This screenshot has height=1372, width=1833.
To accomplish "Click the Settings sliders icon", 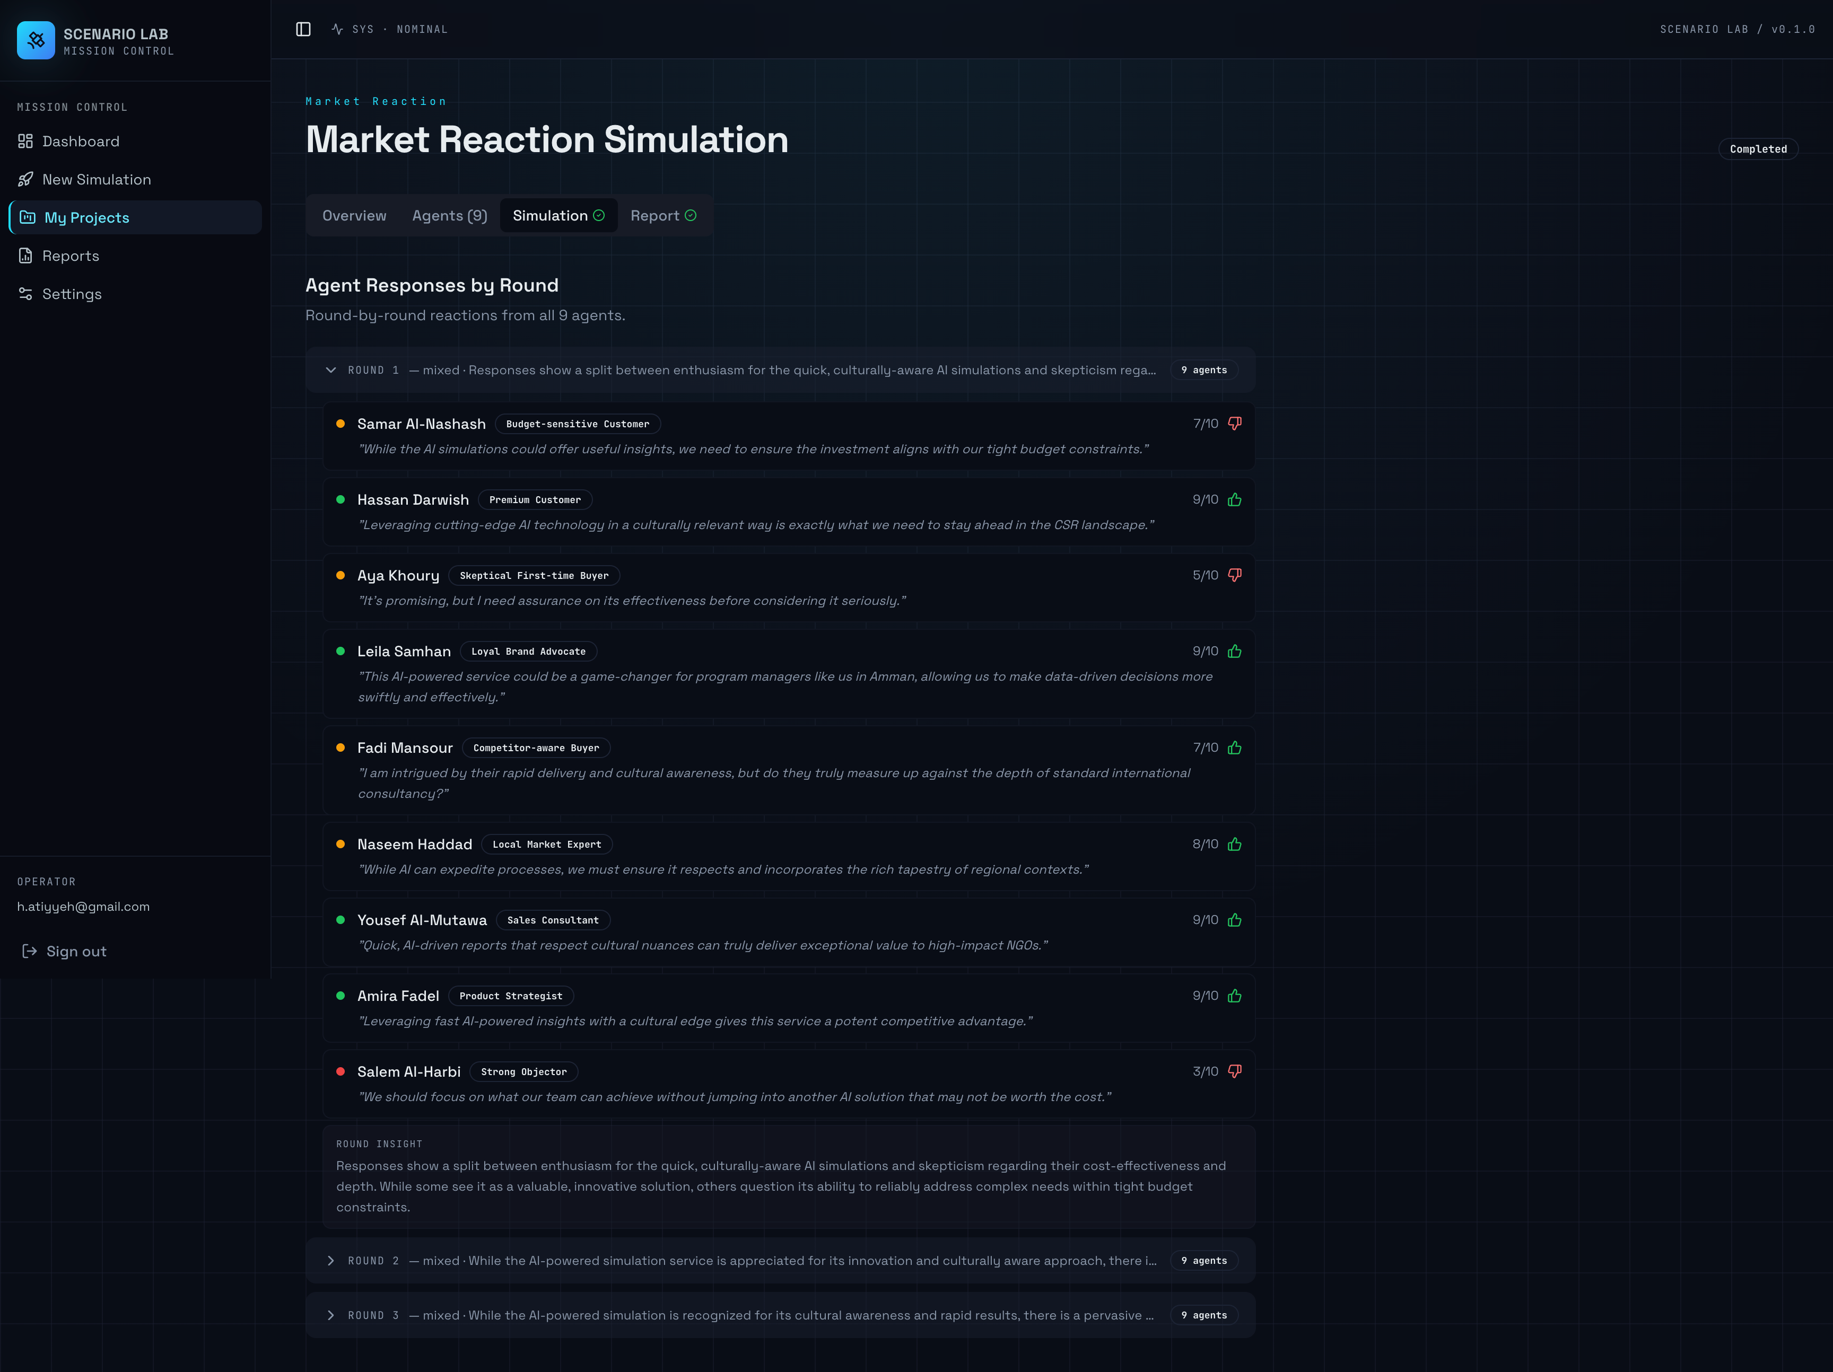I will tap(25, 294).
